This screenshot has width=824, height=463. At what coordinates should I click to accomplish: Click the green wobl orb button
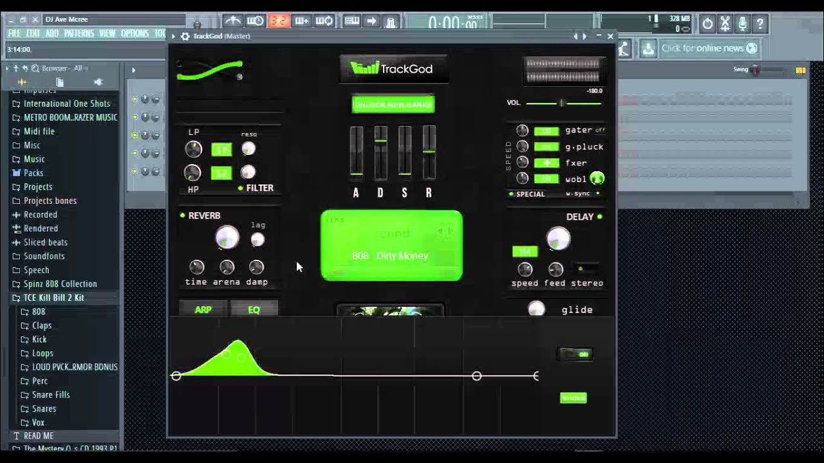(x=597, y=179)
